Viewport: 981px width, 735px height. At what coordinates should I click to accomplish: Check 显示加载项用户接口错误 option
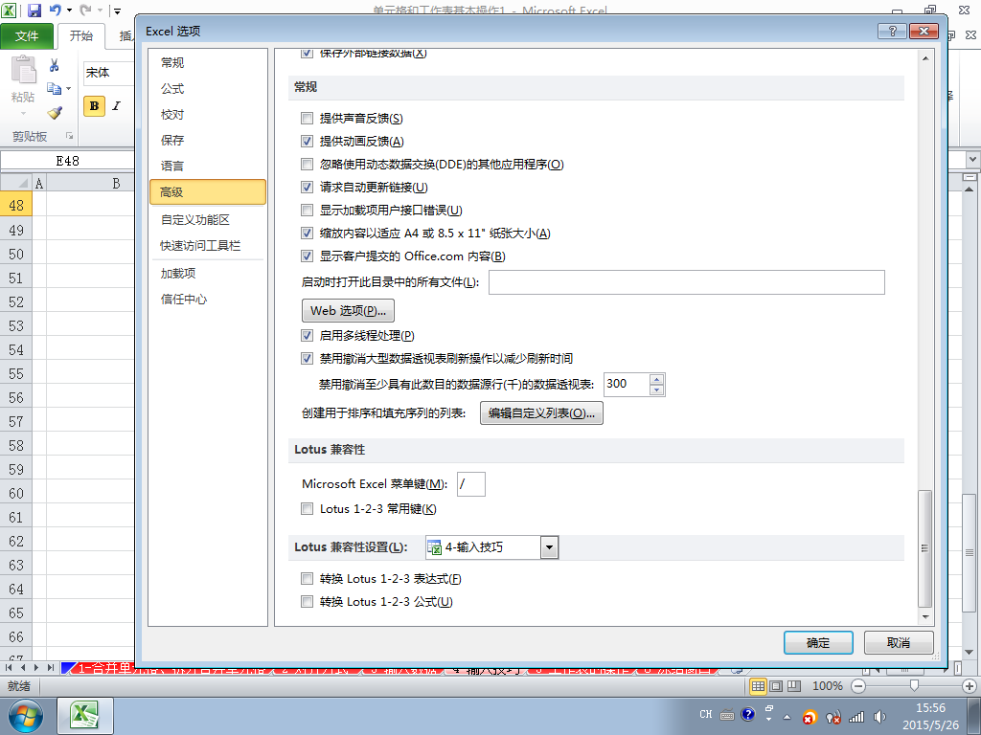point(307,210)
